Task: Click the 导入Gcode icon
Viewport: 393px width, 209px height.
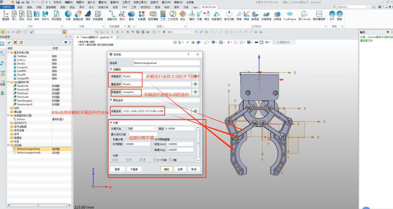Action: [x=304, y=14]
